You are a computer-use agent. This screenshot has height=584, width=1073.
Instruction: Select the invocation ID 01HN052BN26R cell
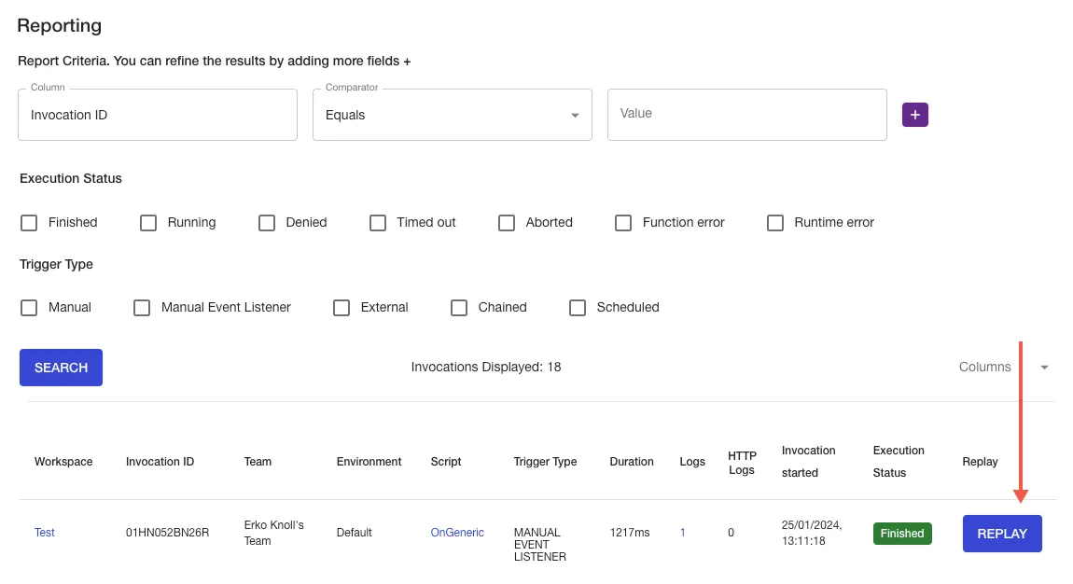[168, 533]
